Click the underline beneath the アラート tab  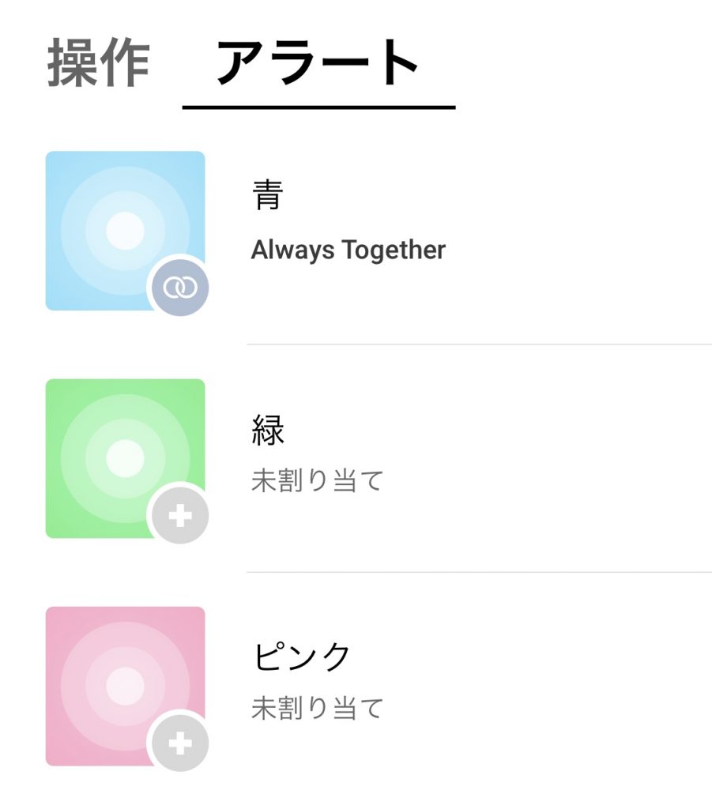pos(318,107)
